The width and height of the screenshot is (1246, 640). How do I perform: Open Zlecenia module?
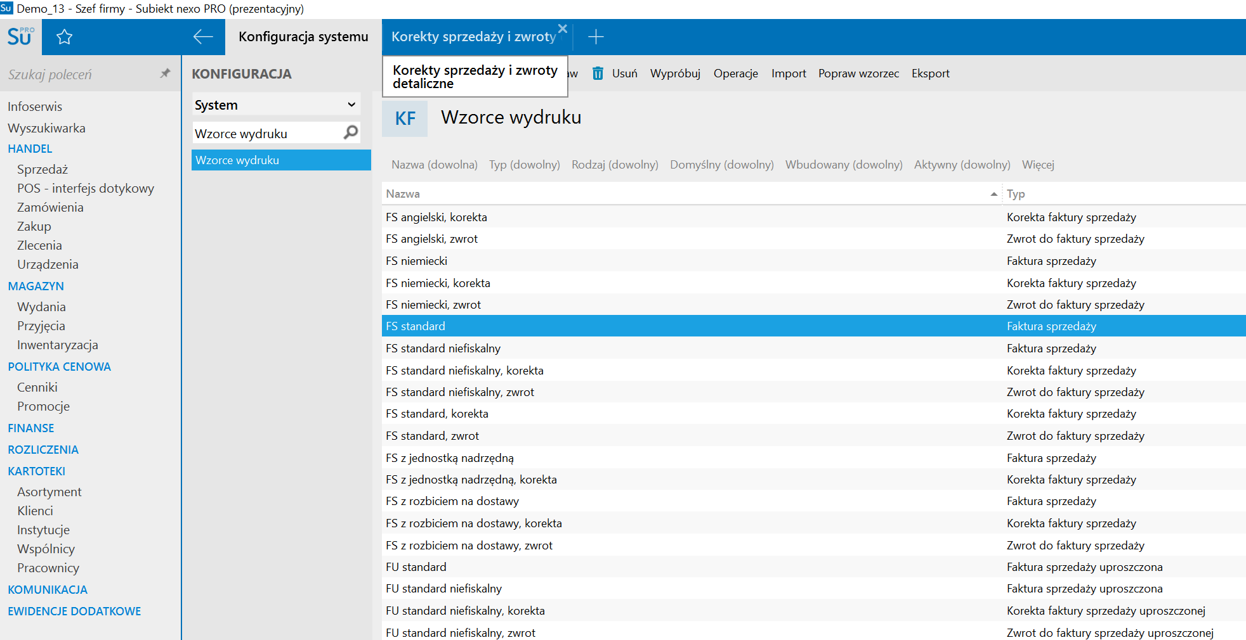click(x=39, y=245)
